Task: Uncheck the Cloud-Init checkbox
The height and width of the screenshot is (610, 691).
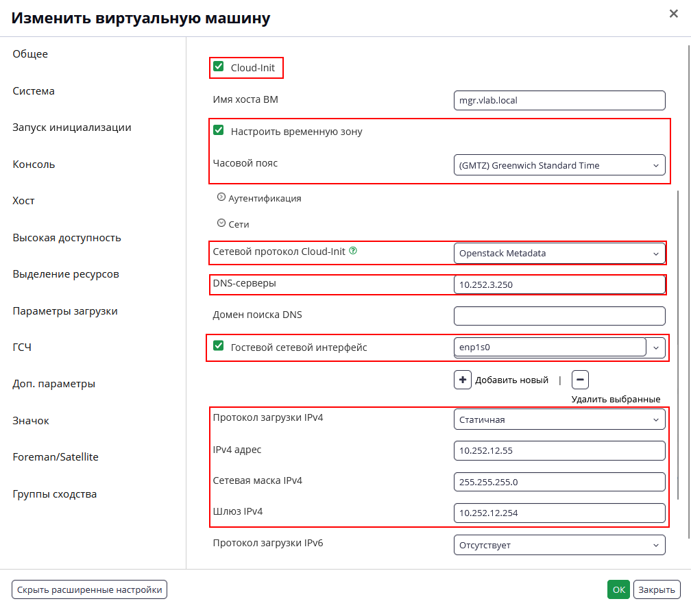Action: 219,66
